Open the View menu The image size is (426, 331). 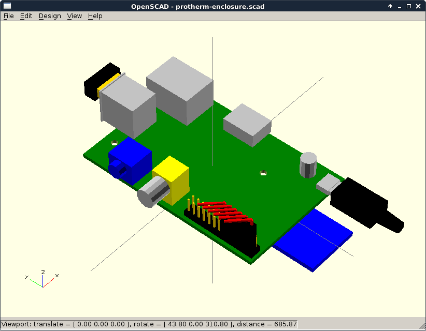click(74, 16)
